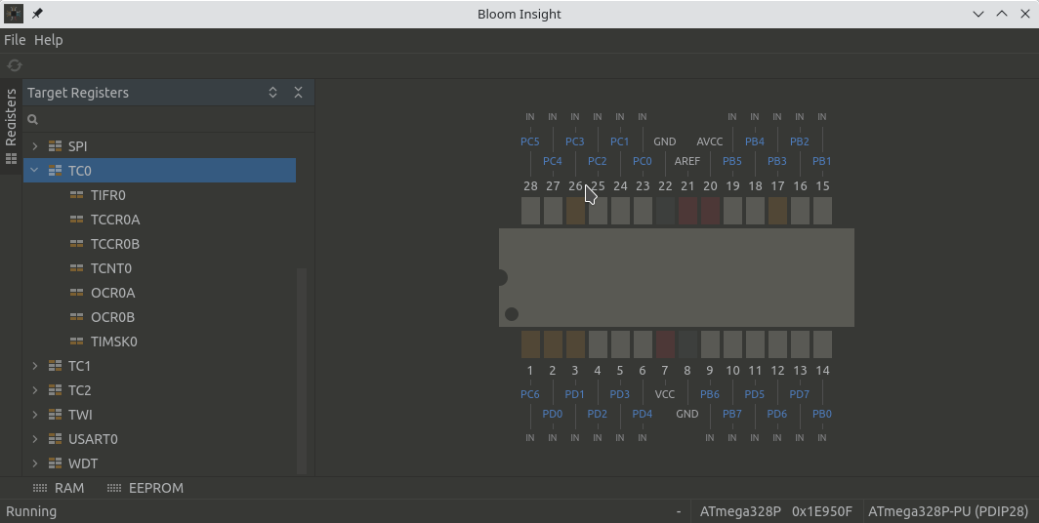Click the search magnifier icon in registers panel
Viewport: 1039px width, 523px height.
(x=32, y=119)
